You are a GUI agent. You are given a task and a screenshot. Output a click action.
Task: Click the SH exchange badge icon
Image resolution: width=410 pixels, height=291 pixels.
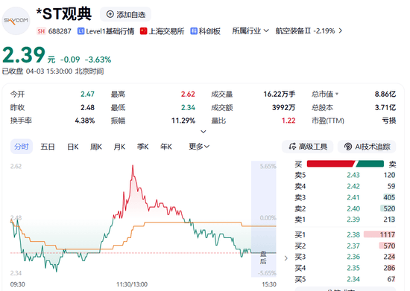click(x=41, y=31)
